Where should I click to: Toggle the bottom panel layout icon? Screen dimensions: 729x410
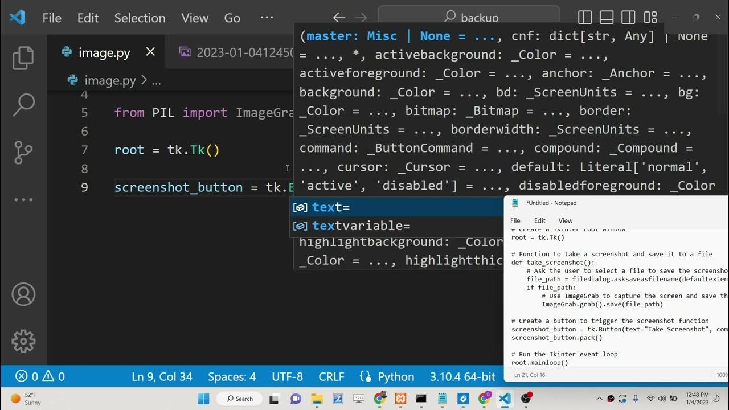(607, 18)
